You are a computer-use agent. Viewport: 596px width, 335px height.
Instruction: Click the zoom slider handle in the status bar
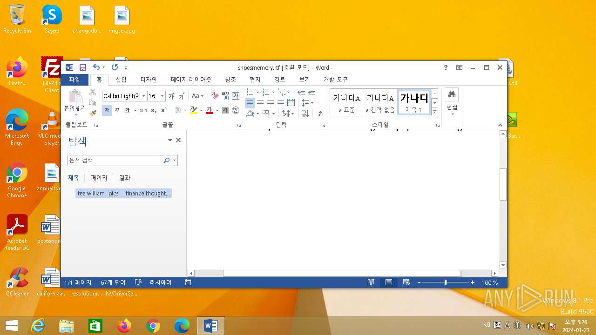(446, 282)
